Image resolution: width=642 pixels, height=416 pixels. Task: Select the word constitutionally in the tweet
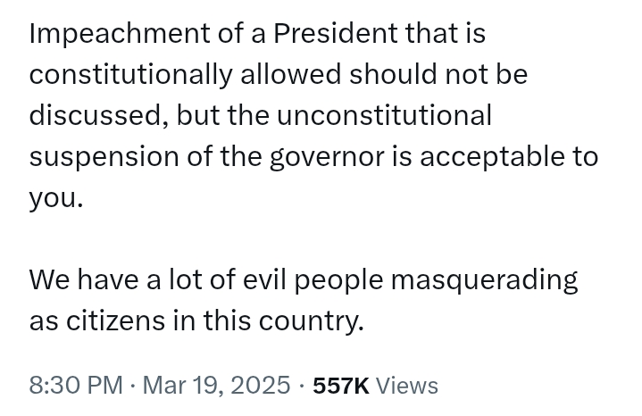pyautogui.click(x=130, y=75)
